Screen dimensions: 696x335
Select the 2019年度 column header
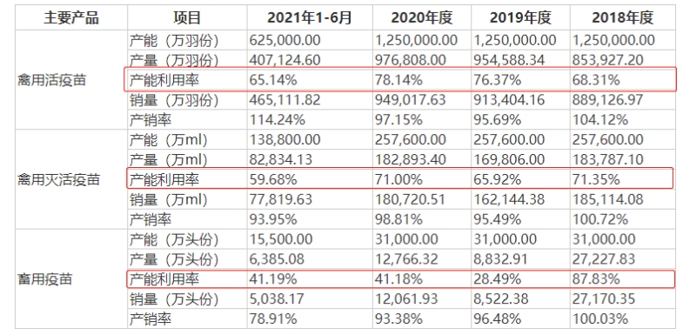coord(520,17)
